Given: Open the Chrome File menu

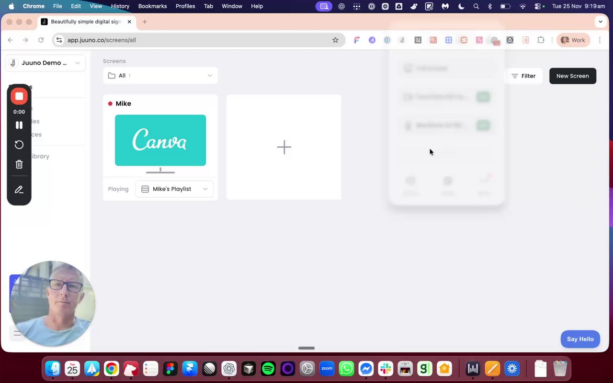Looking at the screenshot, I should click(57, 6).
